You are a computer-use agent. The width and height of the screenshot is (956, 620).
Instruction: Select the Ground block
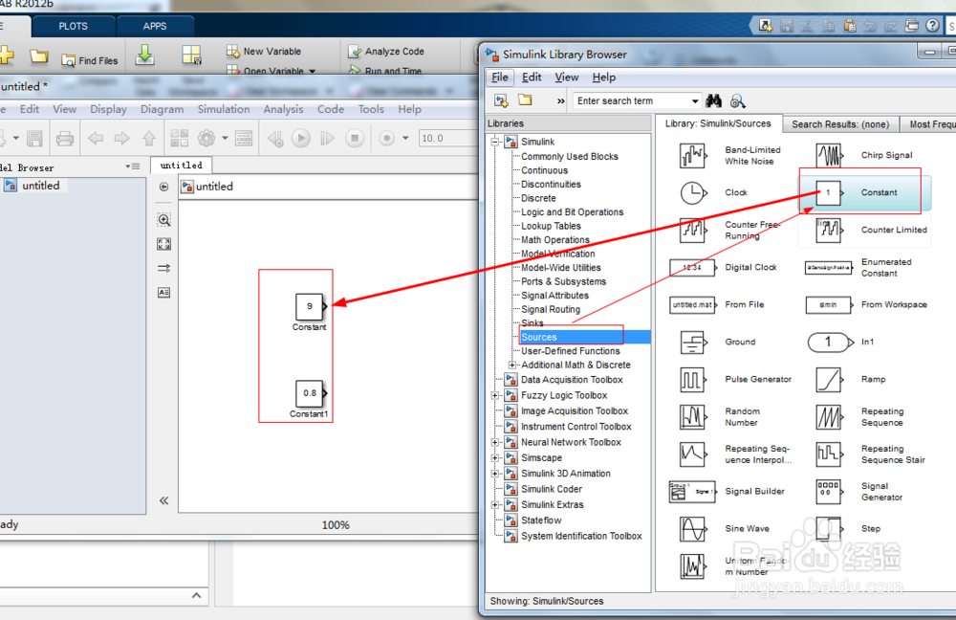693,342
